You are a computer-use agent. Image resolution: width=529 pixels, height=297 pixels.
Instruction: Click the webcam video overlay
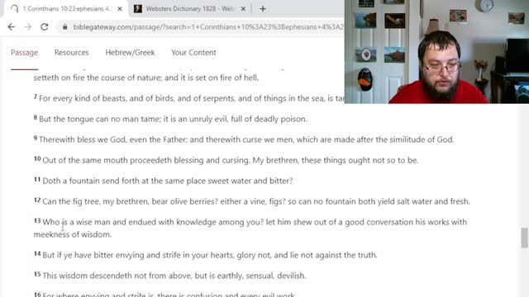click(x=436, y=51)
